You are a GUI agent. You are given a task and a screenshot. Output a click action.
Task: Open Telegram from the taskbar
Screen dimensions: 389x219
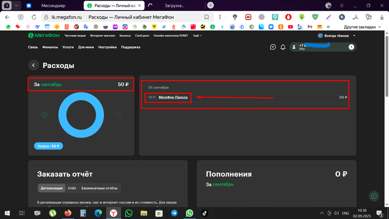coord(174,213)
